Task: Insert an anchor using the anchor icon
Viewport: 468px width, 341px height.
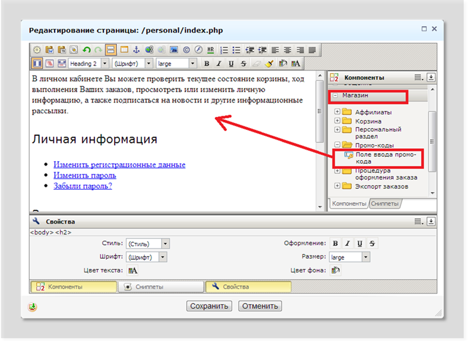Action: click(136, 50)
